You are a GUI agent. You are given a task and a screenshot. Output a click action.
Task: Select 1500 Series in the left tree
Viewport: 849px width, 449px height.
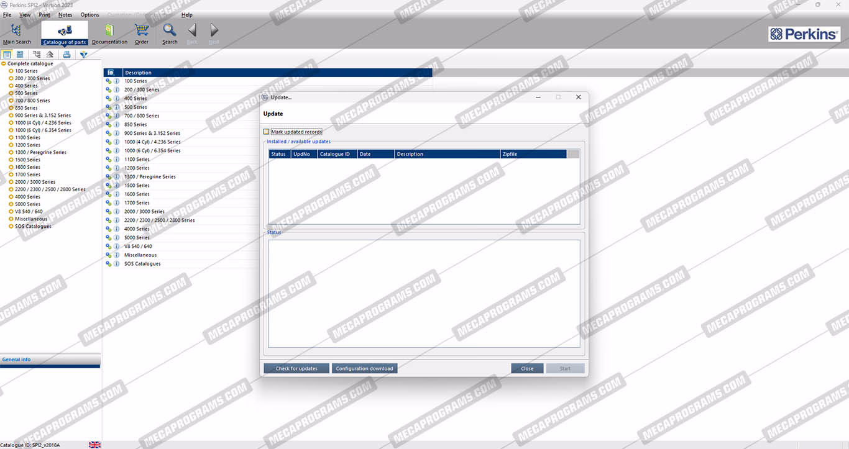pyautogui.click(x=27, y=160)
